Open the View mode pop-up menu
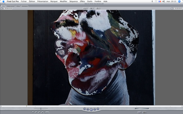Screen dimensions: 183x114 (x=98, y=8)
